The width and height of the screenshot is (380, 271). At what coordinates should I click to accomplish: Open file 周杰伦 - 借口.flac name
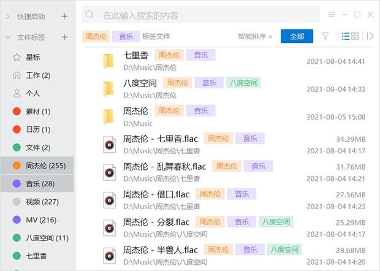156,194
